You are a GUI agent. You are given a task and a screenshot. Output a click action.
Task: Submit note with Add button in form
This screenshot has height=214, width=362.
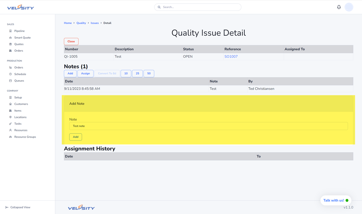coord(76,137)
